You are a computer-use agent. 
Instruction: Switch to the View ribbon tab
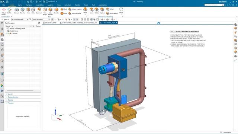click(59, 5)
